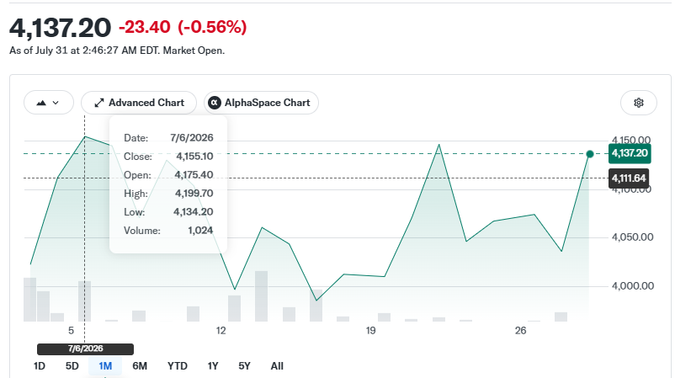Viewport: 675px width, 378px height.
Task: Switch to the YTD range
Action: pyautogui.click(x=178, y=366)
